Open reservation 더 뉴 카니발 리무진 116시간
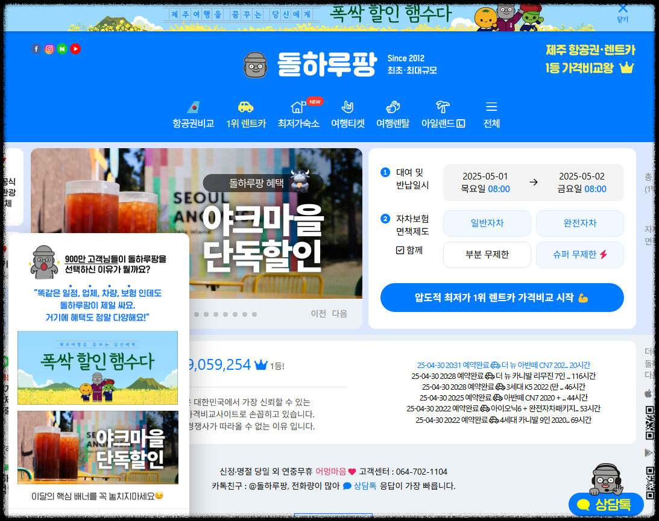659x521 pixels. [503, 376]
